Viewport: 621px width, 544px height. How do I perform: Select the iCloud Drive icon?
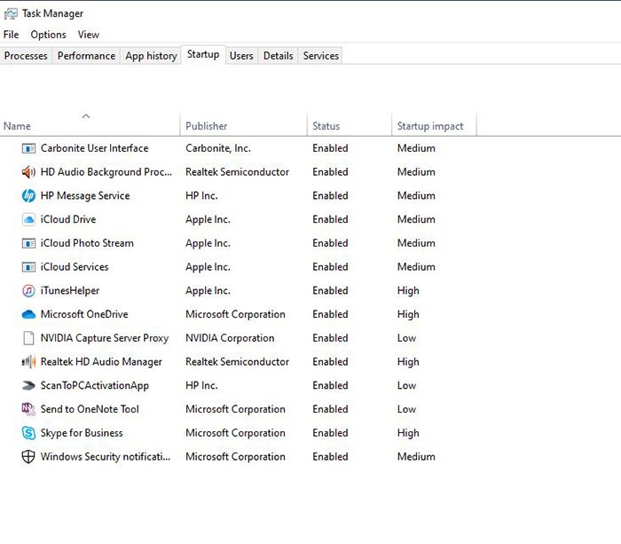coord(28,219)
